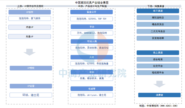
Task: Select 泡泡玛特、灵动创想、奥迪双钻 box
Action: click(x=92, y=48)
